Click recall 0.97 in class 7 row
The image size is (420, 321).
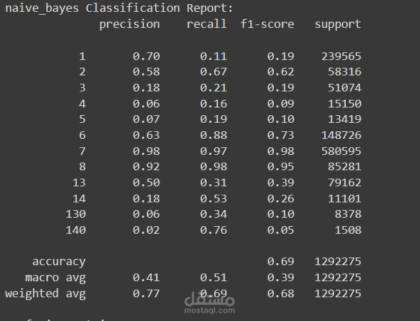tap(214, 151)
